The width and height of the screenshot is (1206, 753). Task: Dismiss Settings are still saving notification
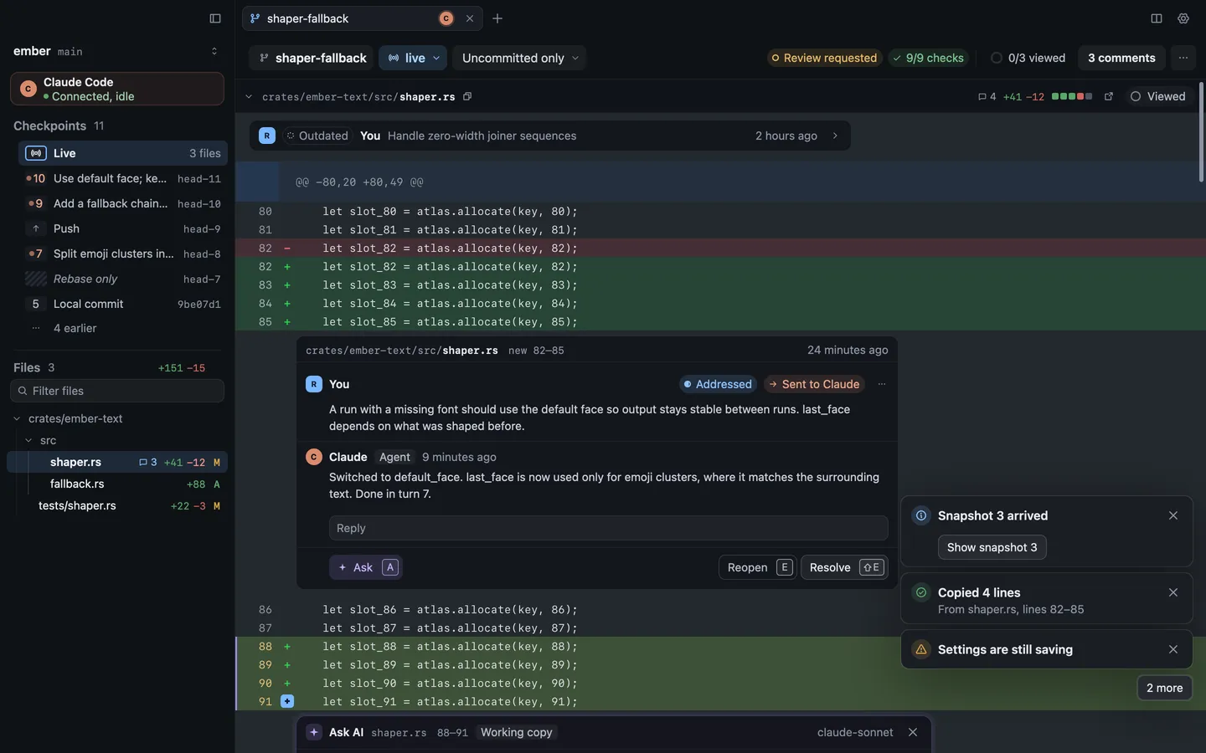[x=1173, y=649]
